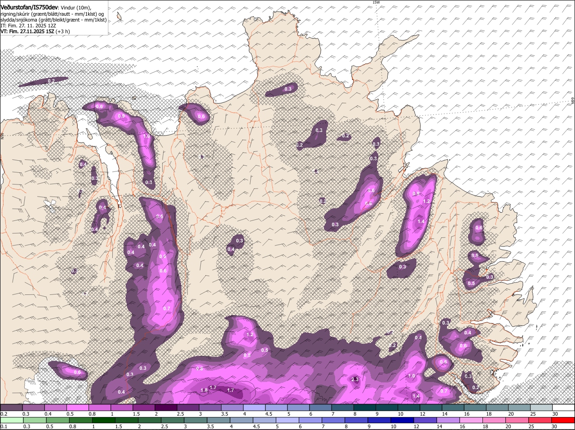Click the 30 label in the lower legend row
Viewport: 575px width, 430px height.
point(555,427)
